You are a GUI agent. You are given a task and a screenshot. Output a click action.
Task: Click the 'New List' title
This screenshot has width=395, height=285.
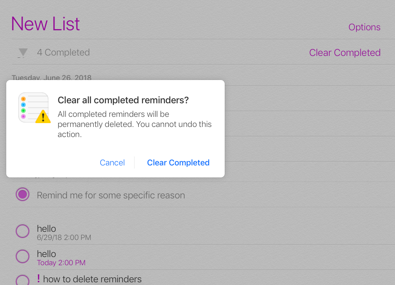[x=45, y=24]
